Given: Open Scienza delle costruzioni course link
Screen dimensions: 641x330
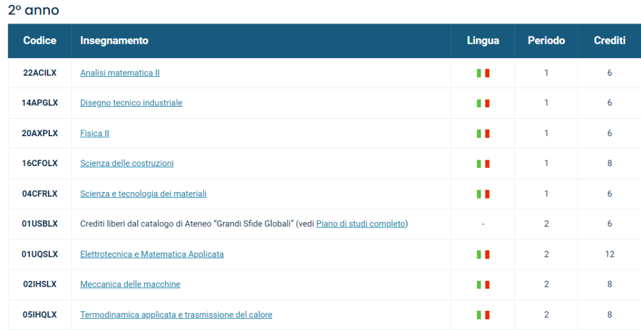Looking at the screenshot, I should click(x=127, y=163).
